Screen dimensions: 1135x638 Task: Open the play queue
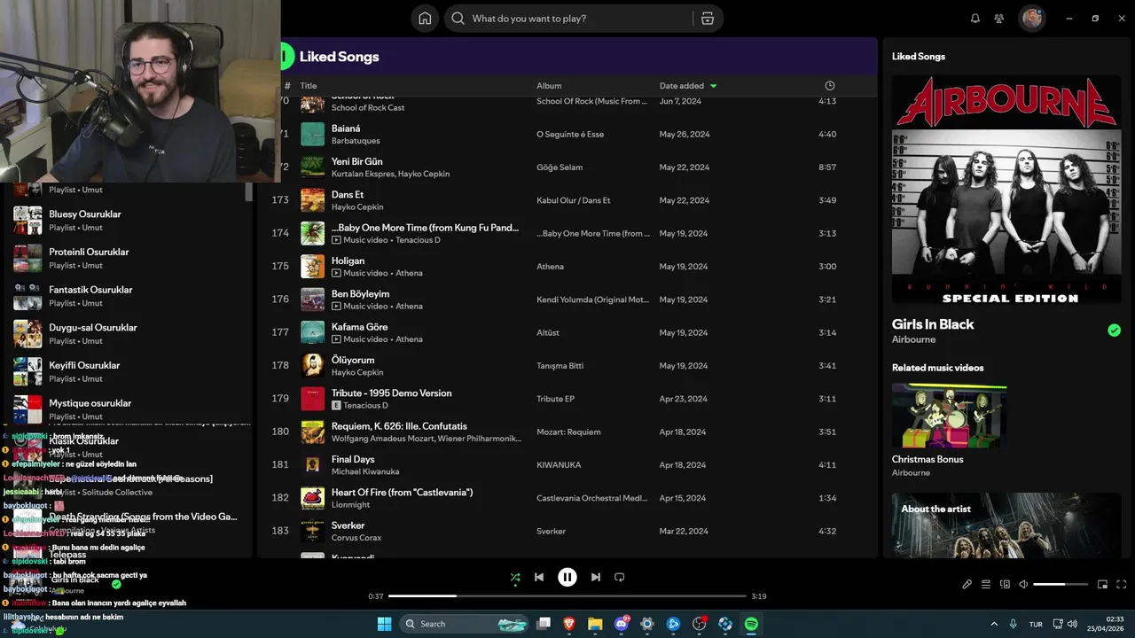coord(986,584)
